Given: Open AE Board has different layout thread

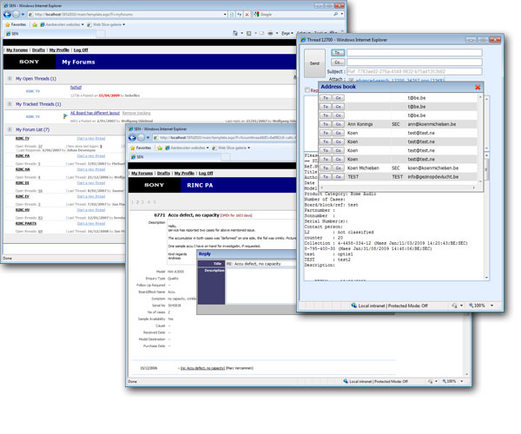Looking at the screenshot, I should pos(95,113).
